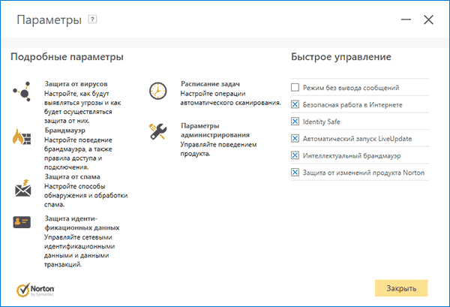Click the help question mark icon
This screenshot has height=307, width=450.
pyautogui.click(x=92, y=20)
